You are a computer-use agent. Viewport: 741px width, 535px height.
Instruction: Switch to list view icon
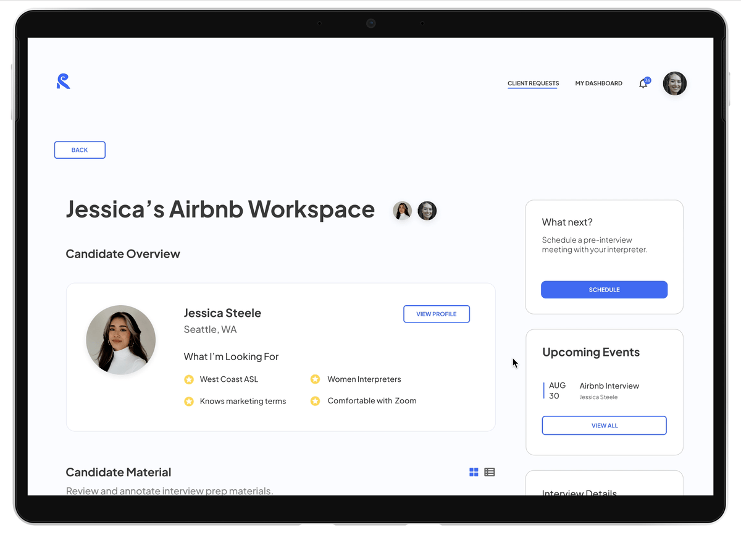490,472
